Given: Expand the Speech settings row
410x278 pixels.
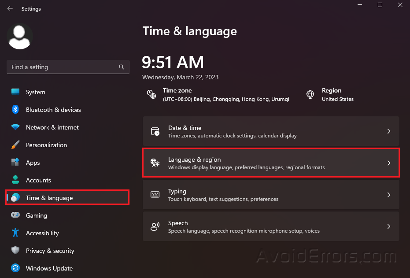Looking at the screenshot, I should pyautogui.click(x=271, y=226).
